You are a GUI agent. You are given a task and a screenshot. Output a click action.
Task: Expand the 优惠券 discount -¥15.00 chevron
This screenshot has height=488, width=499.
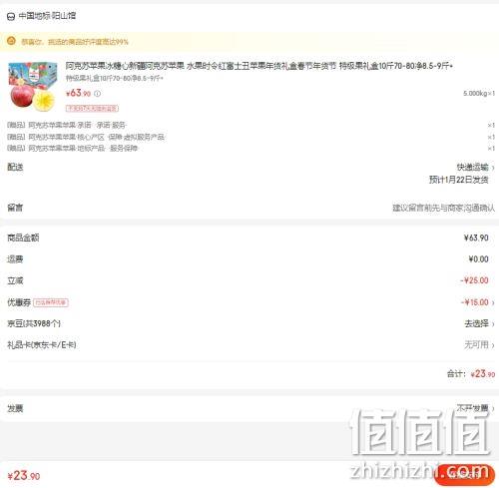click(x=493, y=302)
